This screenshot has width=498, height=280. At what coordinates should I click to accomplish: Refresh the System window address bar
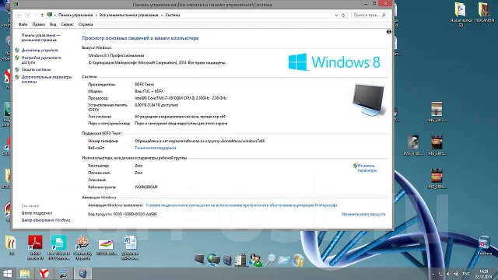[343, 15]
